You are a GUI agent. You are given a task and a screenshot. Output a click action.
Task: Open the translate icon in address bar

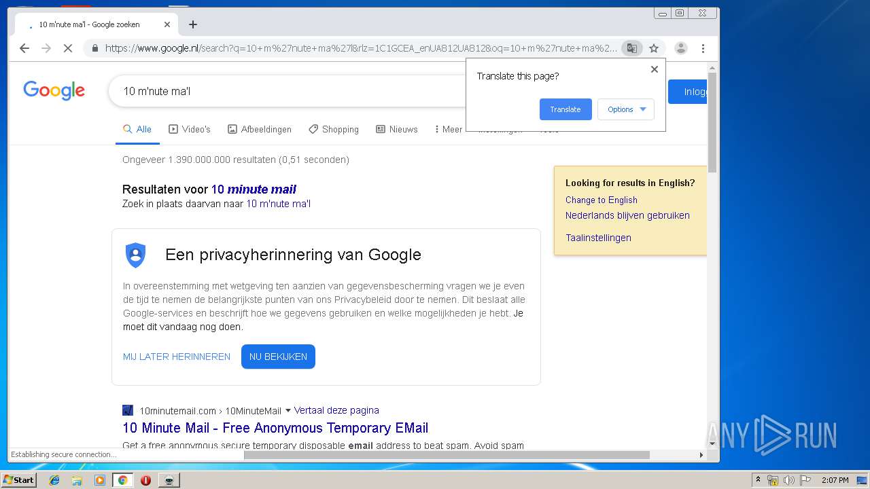point(632,48)
